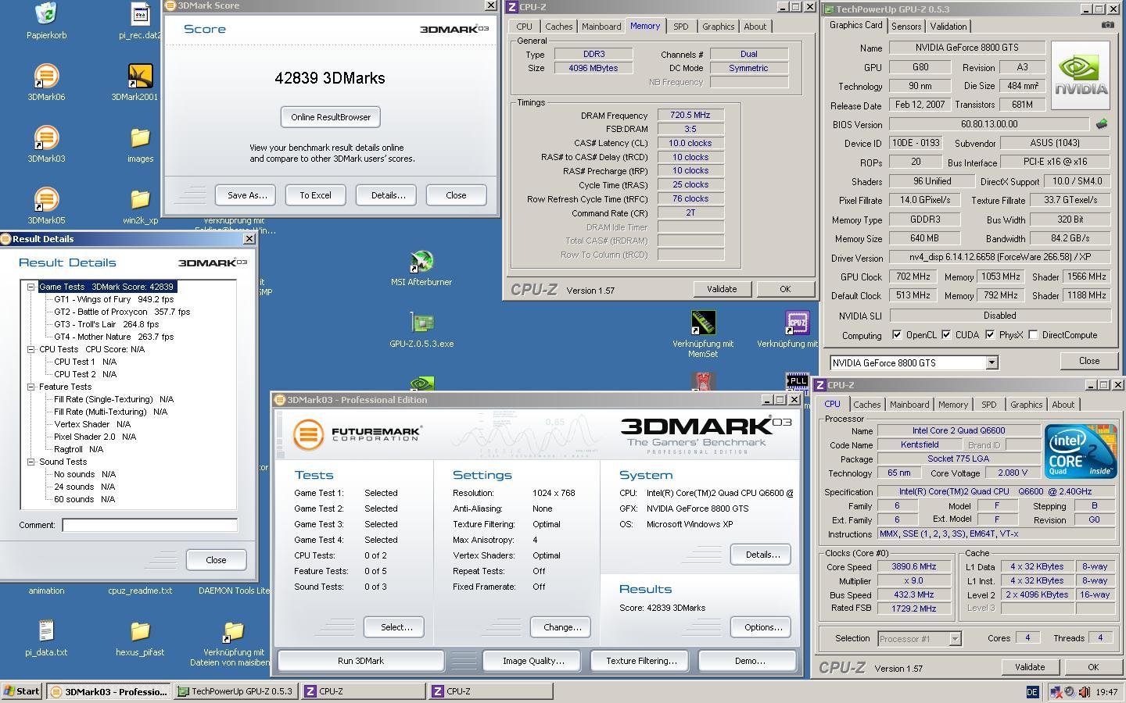
Task: Click the To Excel button
Action: 316,195
